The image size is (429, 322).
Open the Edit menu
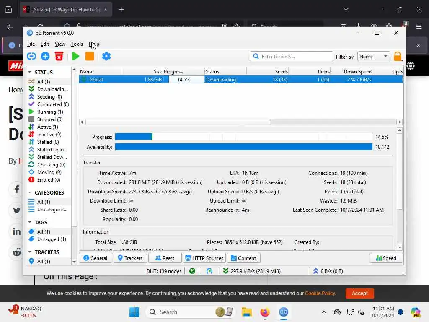44,44
